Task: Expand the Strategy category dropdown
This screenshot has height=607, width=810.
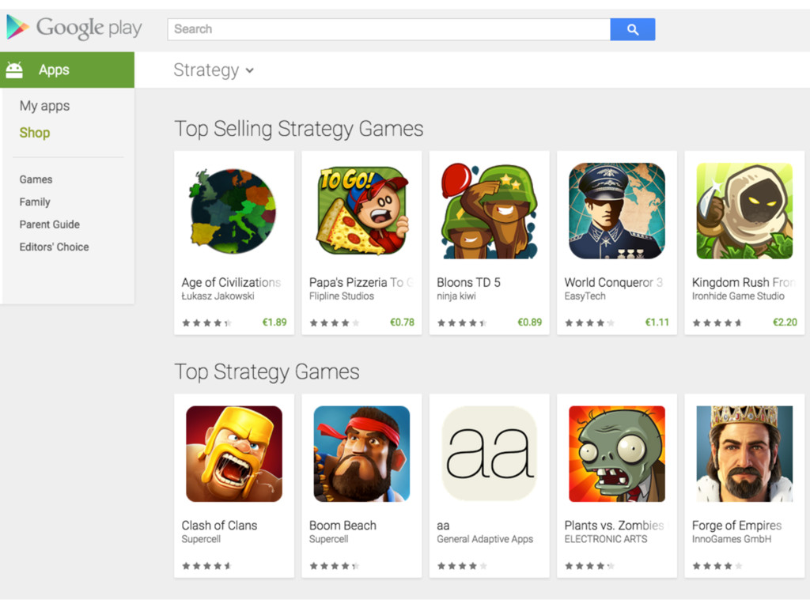Action: [214, 70]
